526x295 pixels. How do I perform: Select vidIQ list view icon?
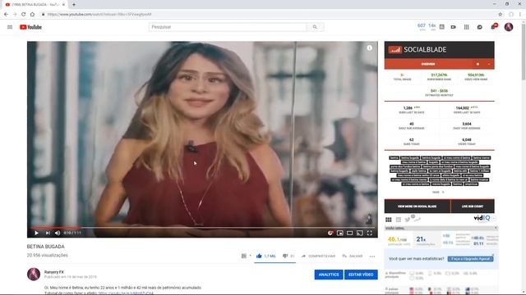pyautogui.click(x=398, y=220)
